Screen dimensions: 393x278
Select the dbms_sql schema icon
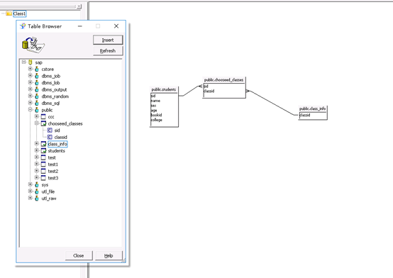tap(37, 103)
